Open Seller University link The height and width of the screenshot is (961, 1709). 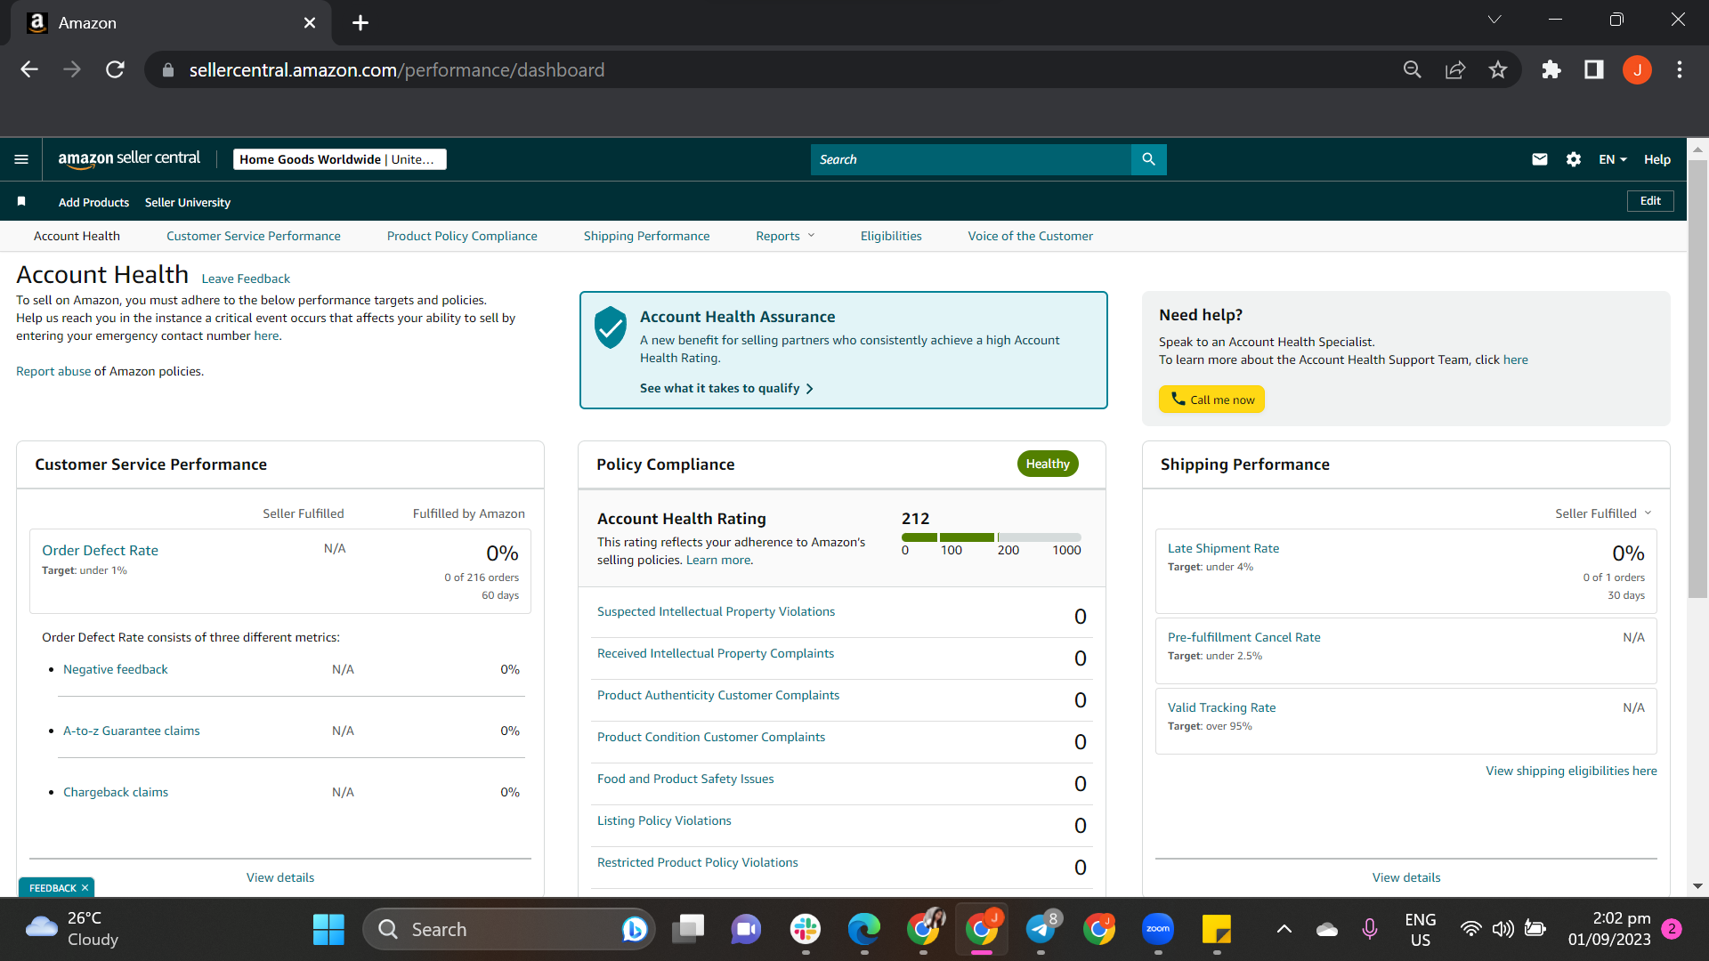(x=188, y=202)
